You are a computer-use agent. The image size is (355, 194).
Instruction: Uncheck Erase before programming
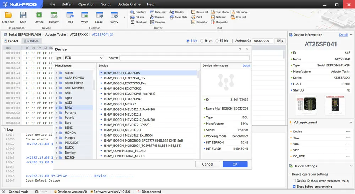(294, 186)
